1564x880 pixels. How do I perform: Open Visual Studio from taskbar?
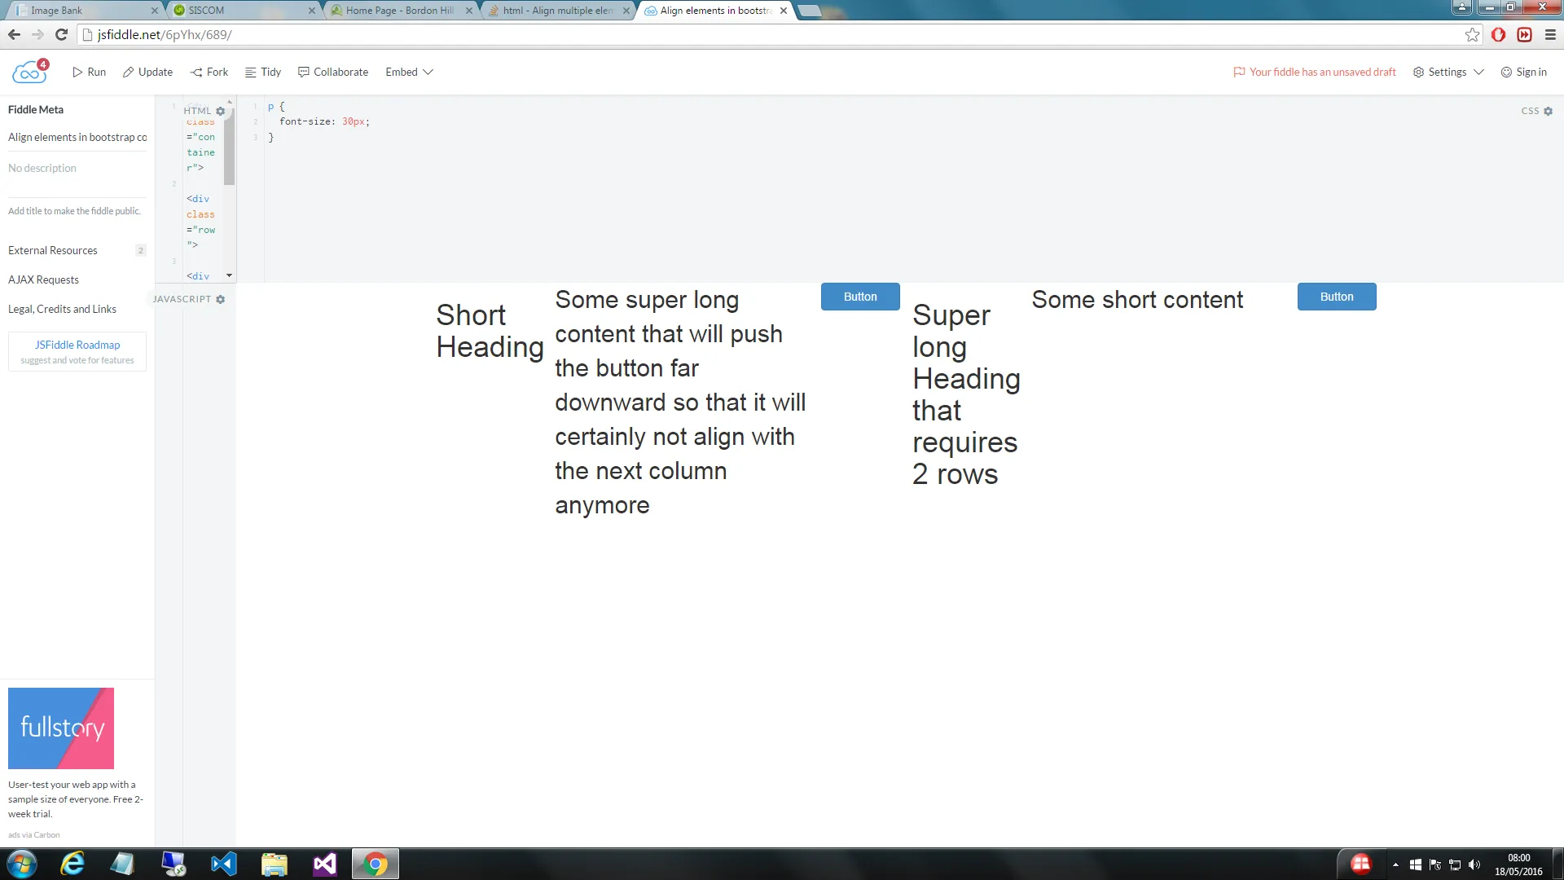(x=324, y=864)
